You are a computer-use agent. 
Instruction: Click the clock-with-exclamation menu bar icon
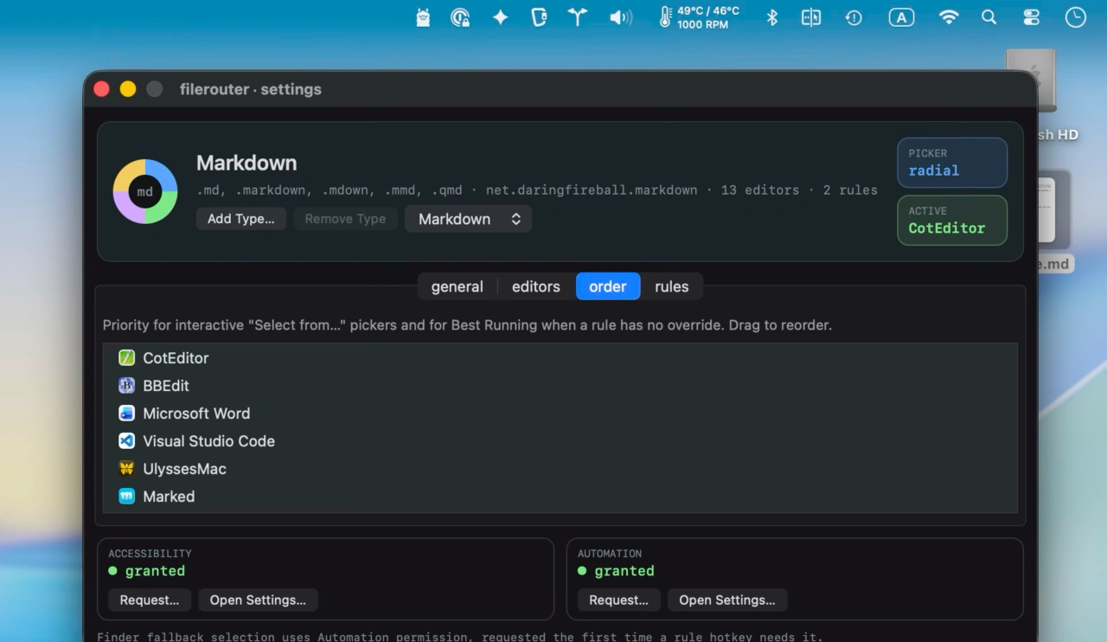(854, 17)
